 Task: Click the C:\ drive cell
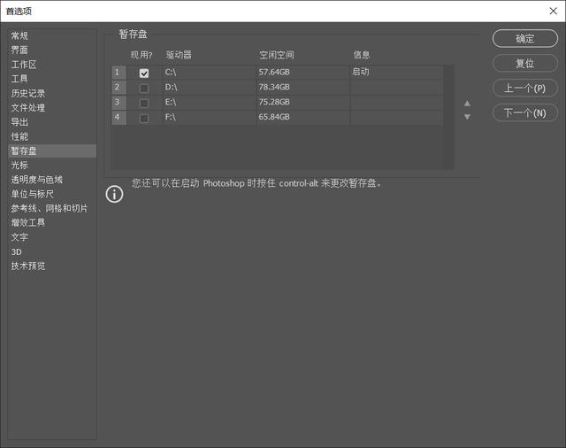tap(210, 73)
